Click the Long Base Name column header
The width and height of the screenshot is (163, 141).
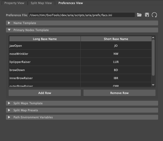click(x=45, y=39)
